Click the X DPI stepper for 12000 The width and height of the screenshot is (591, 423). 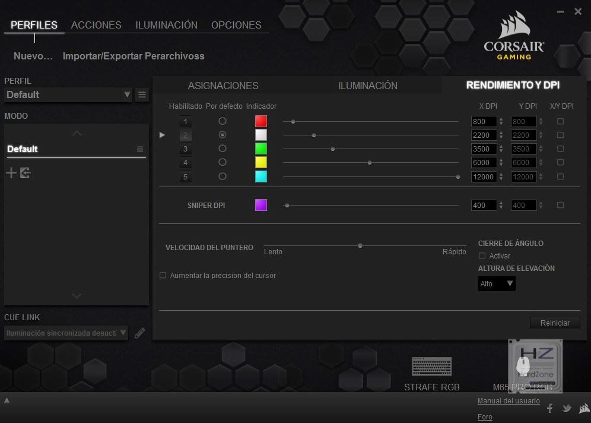(x=501, y=176)
